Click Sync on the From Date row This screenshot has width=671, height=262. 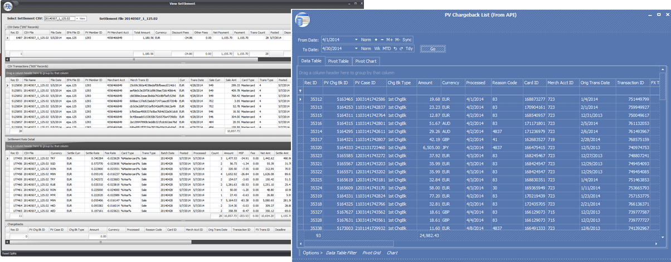407,40
